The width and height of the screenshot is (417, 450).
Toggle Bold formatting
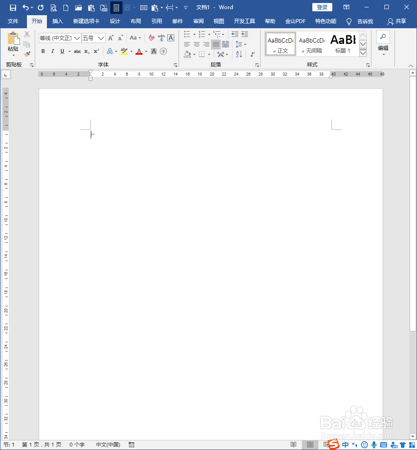43,51
